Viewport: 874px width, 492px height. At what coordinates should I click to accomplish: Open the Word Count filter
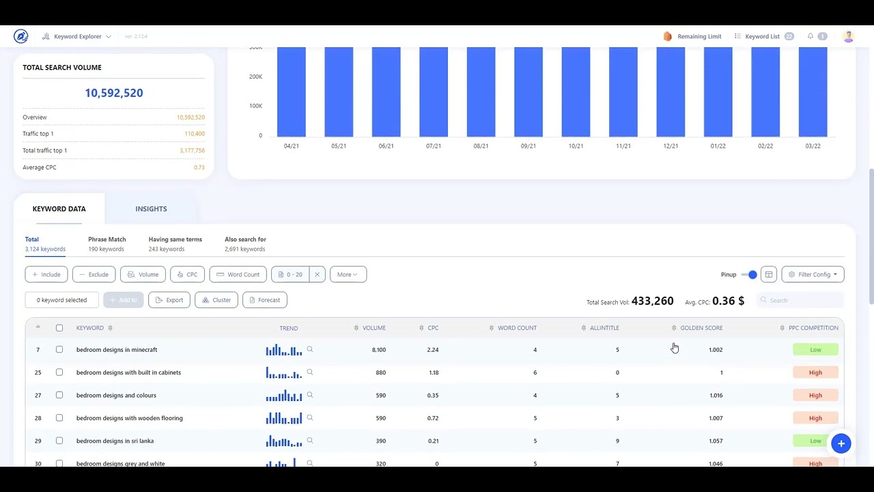[x=238, y=275]
